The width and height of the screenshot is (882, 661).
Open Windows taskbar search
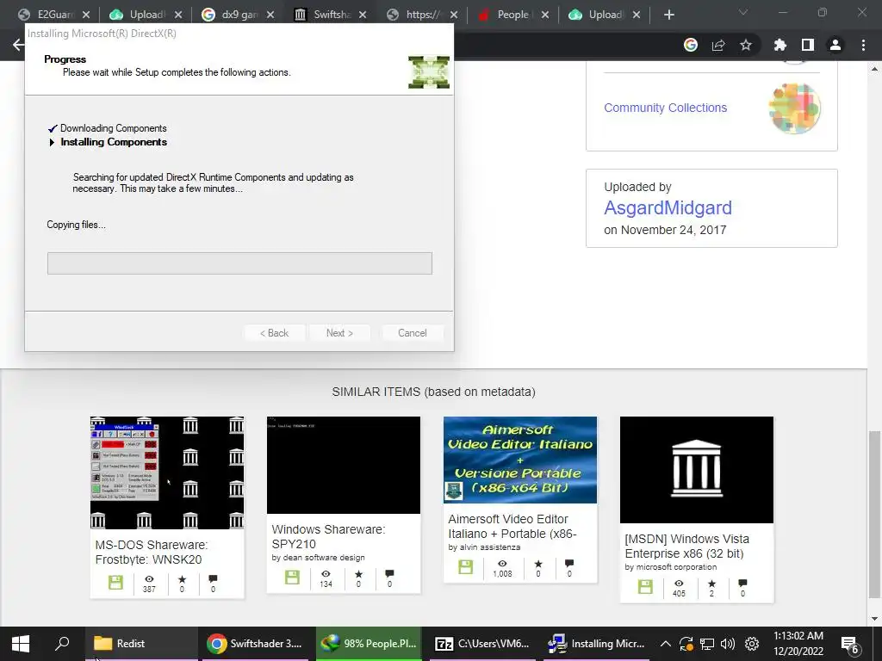pyautogui.click(x=62, y=644)
